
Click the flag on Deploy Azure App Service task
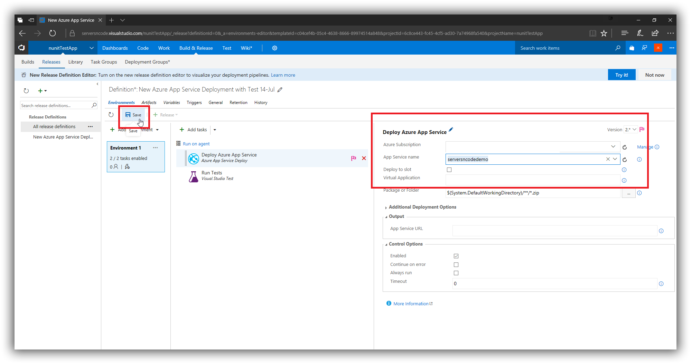pyautogui.click(x=353, y=158)
